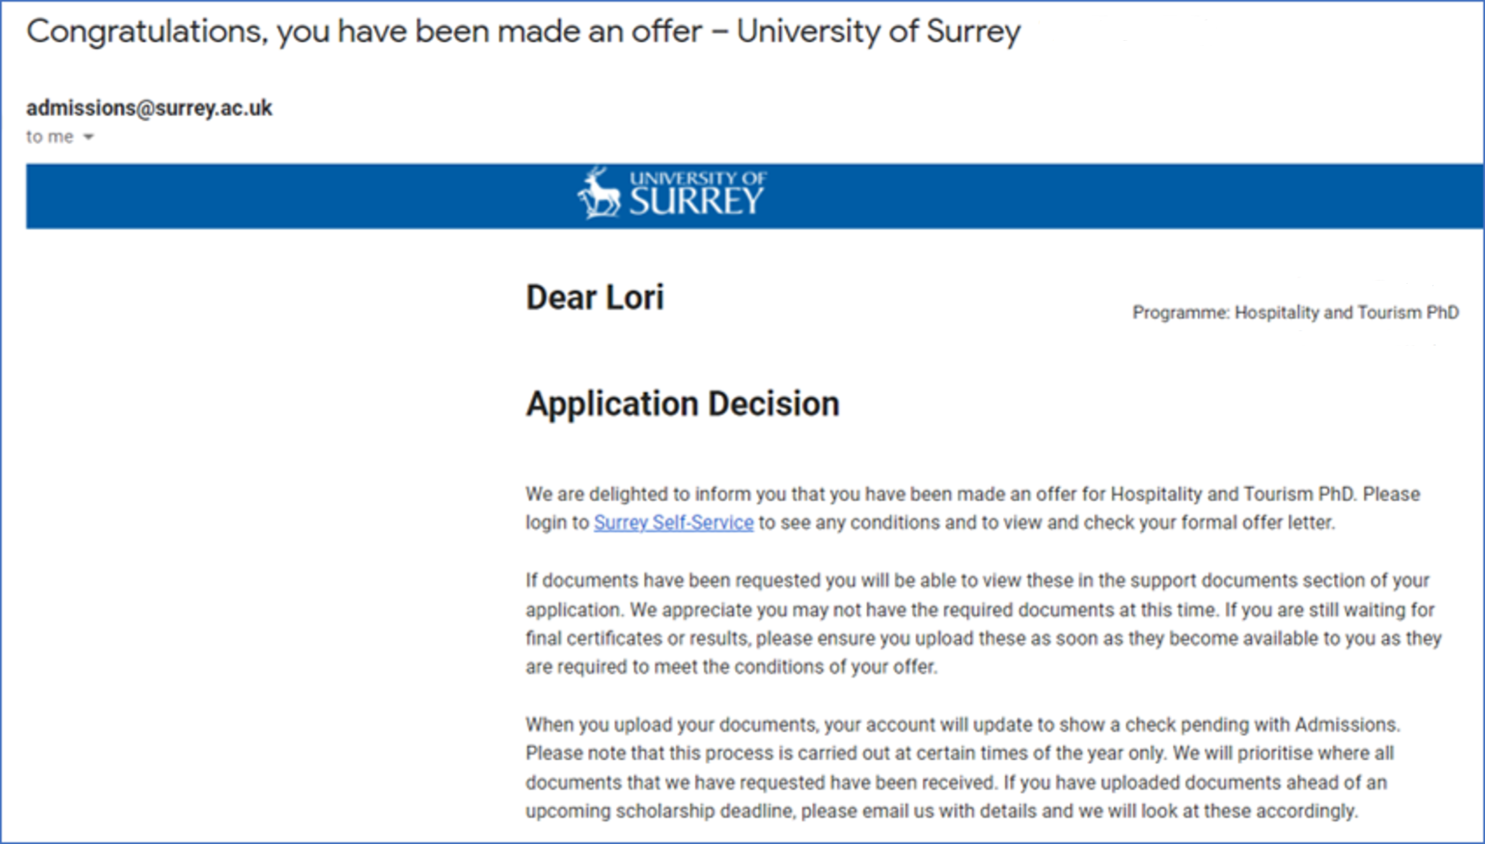
Task: Click the line starting 'When you upload your documents'
Action: (x=963, y=725)
